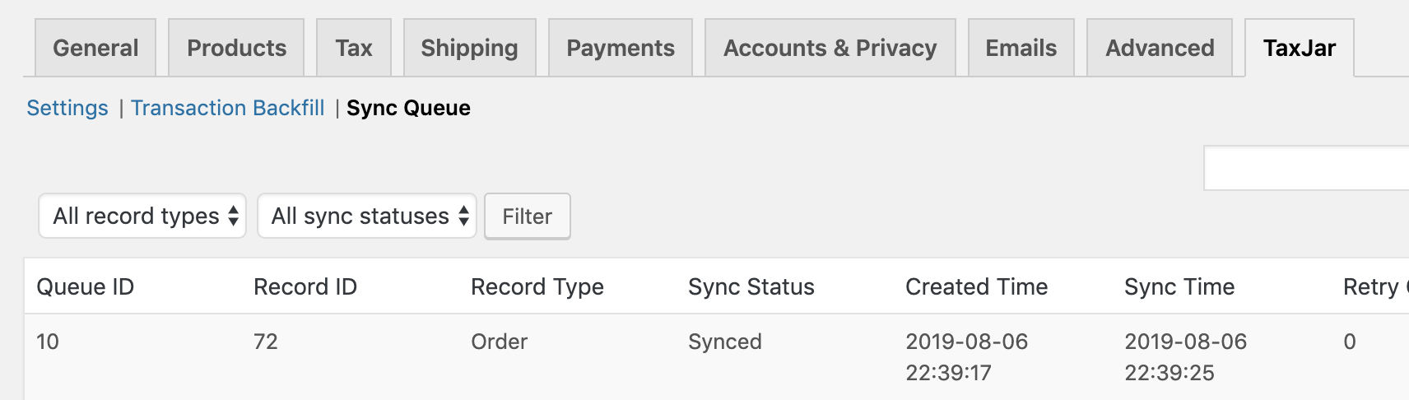Open the All sync statuses dropdown
The height and width of the screenshot is (400, 1409).
tap(367, 216)
